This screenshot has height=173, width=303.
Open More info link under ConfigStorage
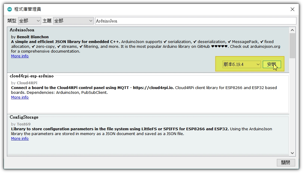(20, 139)
